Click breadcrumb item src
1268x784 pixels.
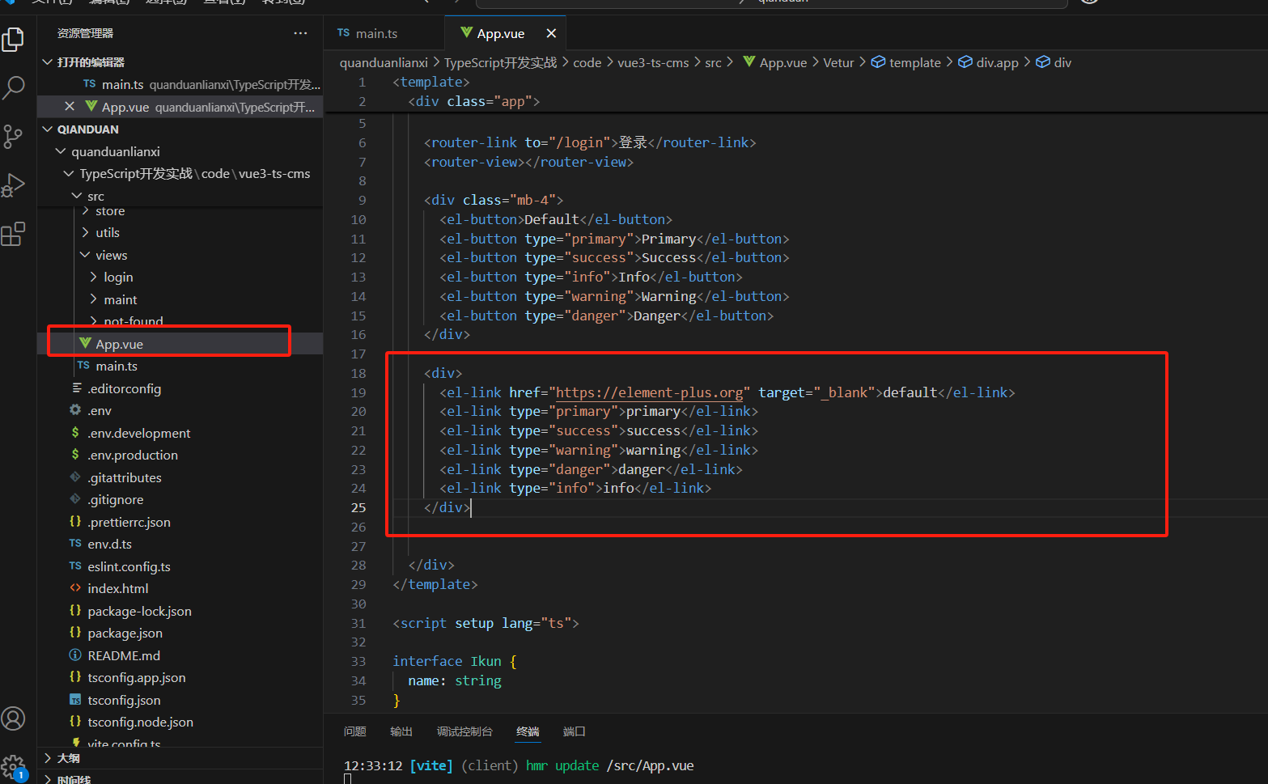[713, 62]
